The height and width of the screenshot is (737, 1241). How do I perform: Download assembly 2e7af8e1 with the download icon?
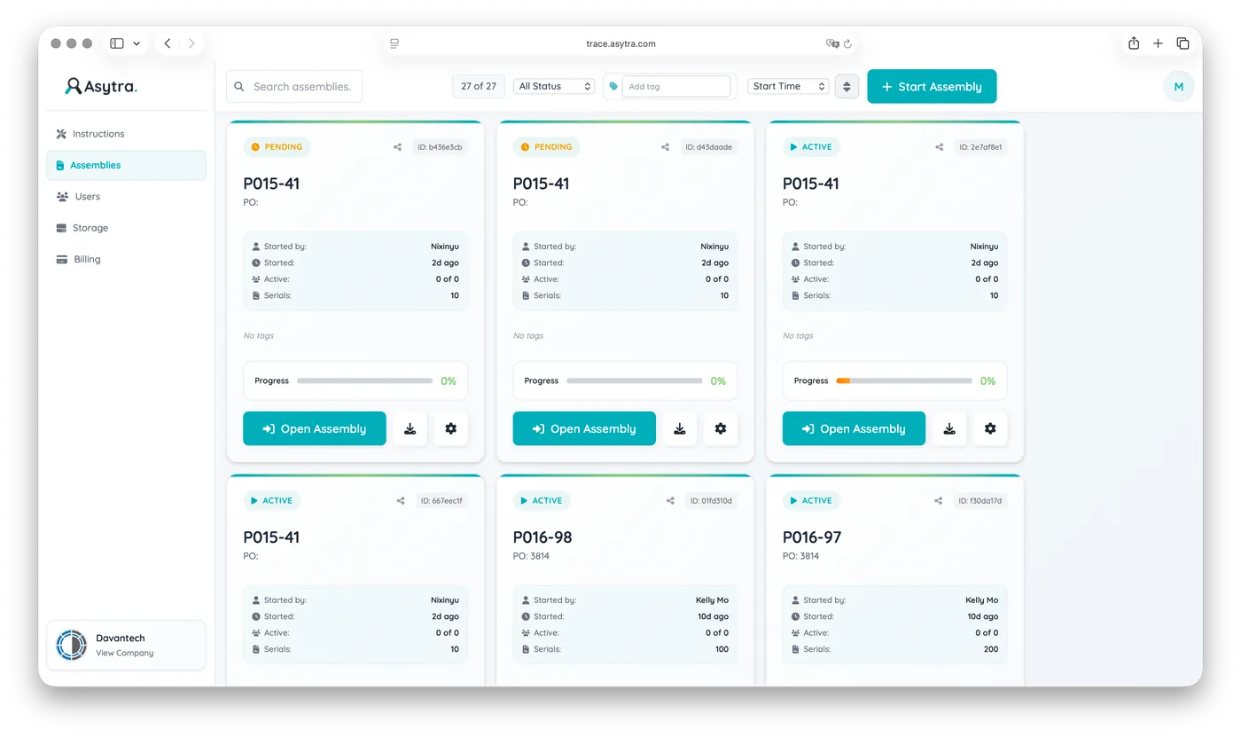point(949,428)
